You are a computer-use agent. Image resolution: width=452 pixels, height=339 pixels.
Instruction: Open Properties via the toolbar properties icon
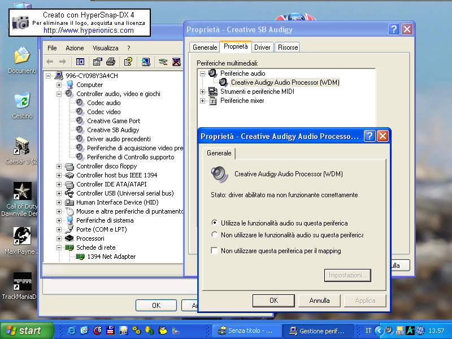97,62
